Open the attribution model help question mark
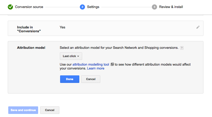The height and width of the screenshot is (117, 212). (182, 48)
